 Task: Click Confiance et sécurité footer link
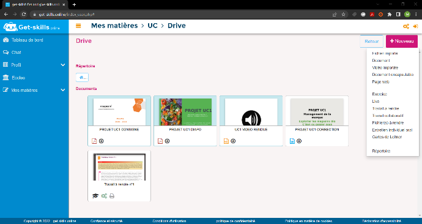pyautogui.click(x=106, y=221)
